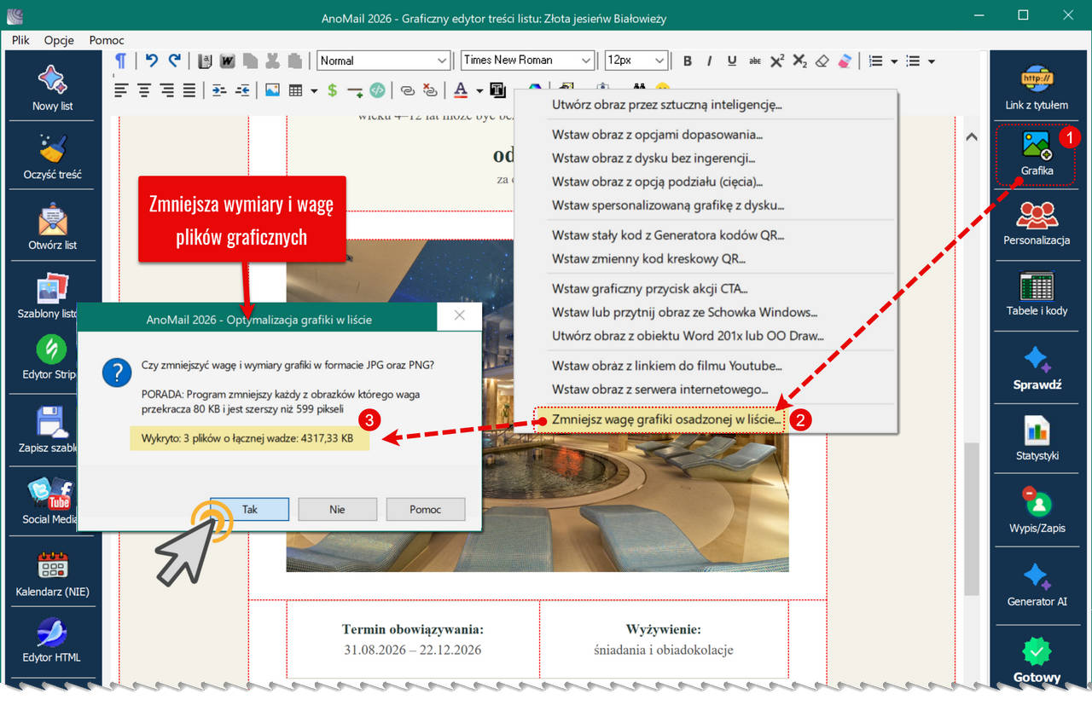Open the Times New Roman font dropdown
Image resolution: width=1092 pixels, height=711 pixels.
tap(526, 61)
